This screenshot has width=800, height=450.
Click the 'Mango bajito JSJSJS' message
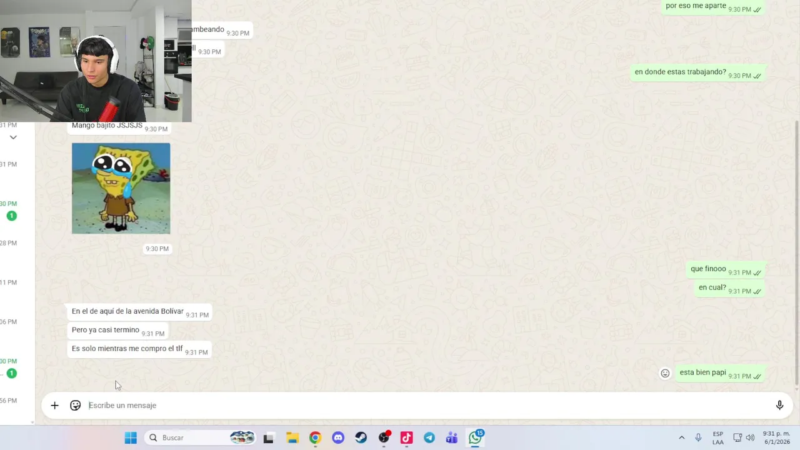(120, 126)
